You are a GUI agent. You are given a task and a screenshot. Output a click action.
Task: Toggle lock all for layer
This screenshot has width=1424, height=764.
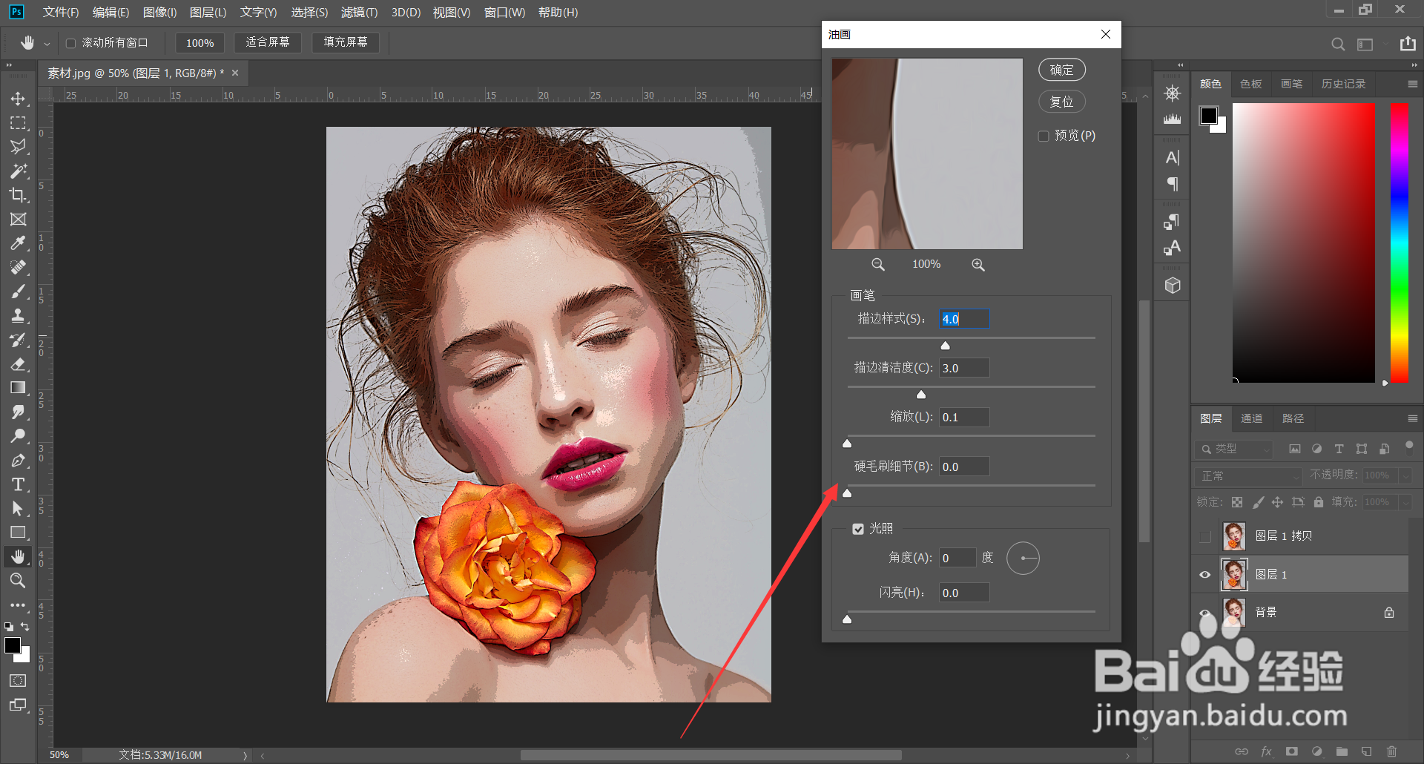click(x=1319, y=502)
